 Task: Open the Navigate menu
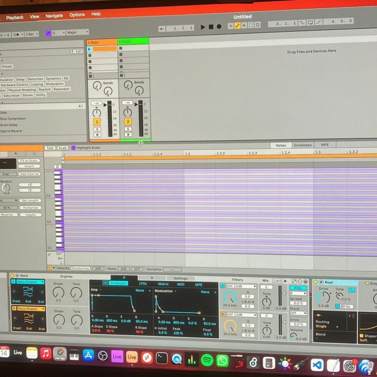(54, 16)
